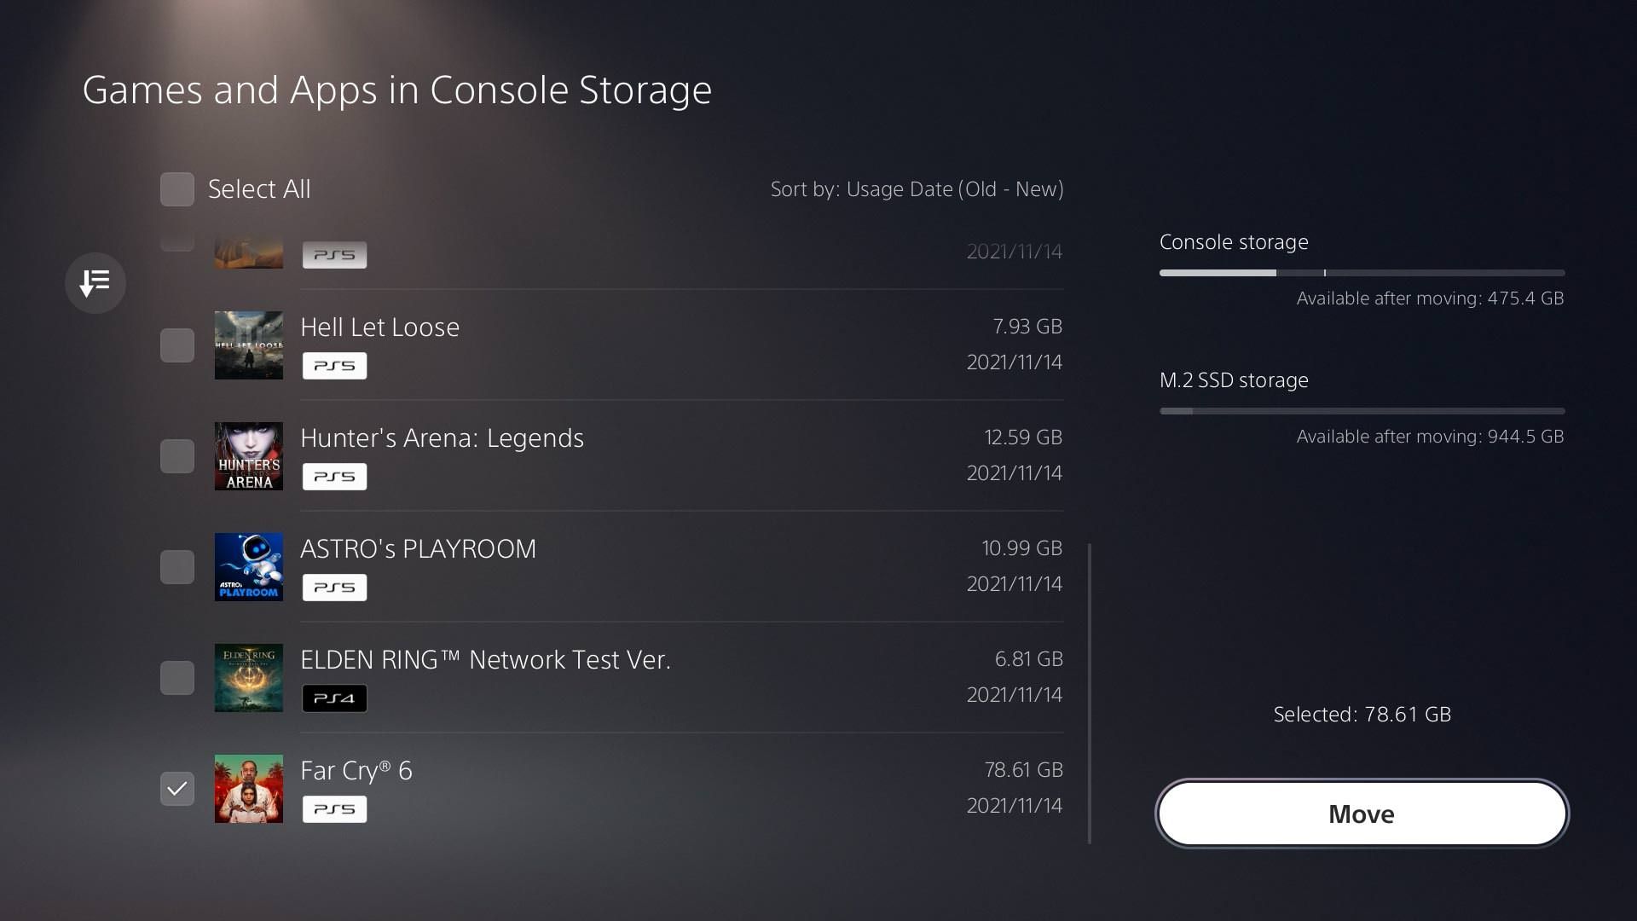Uncheck the Far Cry 6 checkbox
This screenshot has width=1637, height=921.
(177, 789)
